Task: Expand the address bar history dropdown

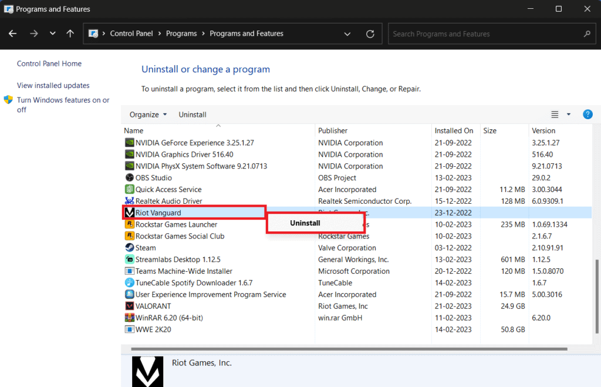Action: pyautogui.click(x=347, y=34)
